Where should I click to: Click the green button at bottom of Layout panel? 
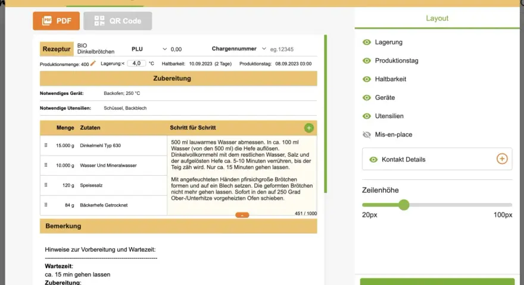tap(437, 281)
